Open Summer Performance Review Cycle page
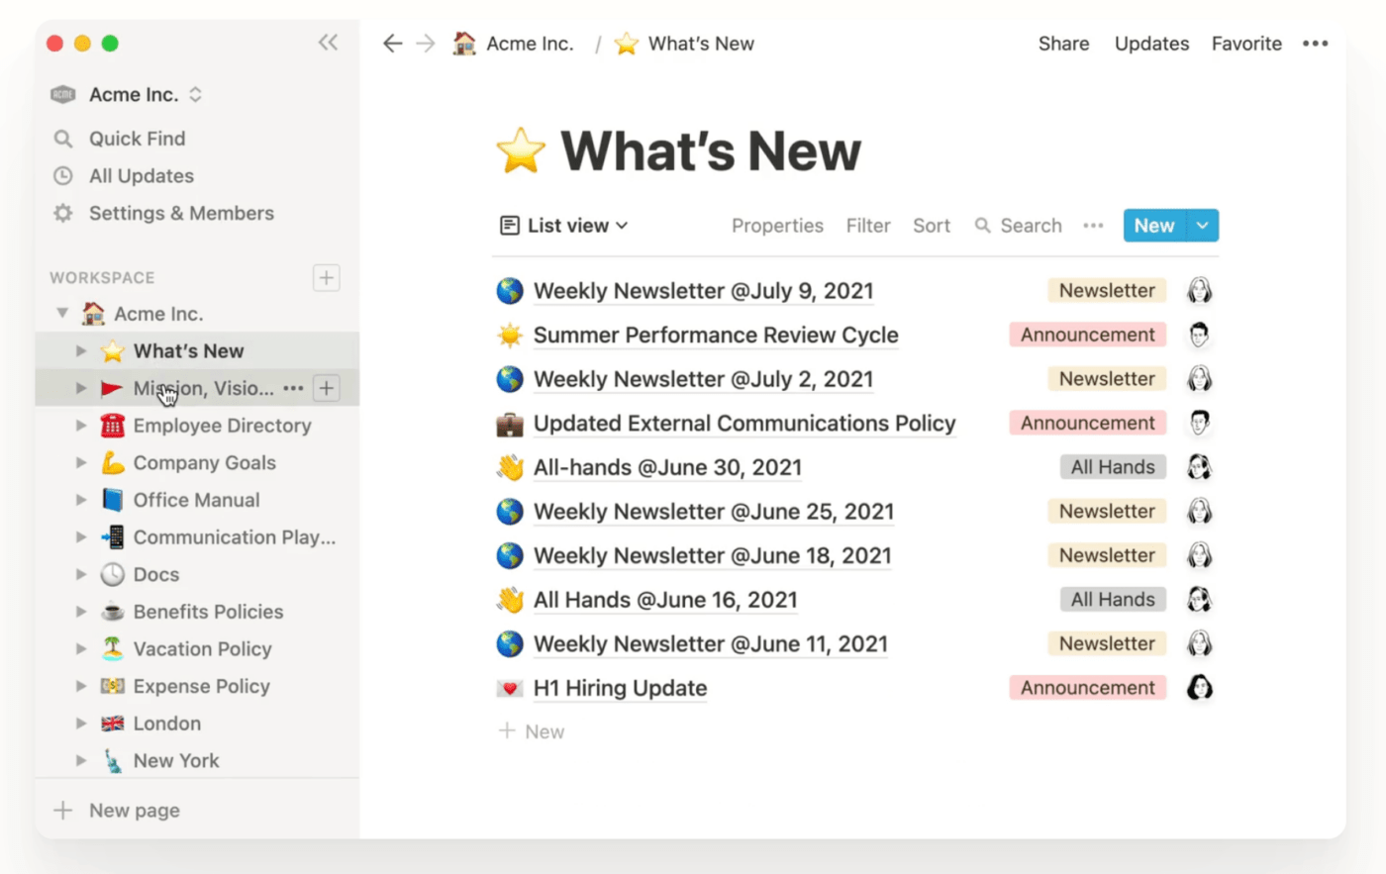 pyautogui.click(x=715, y=336)
